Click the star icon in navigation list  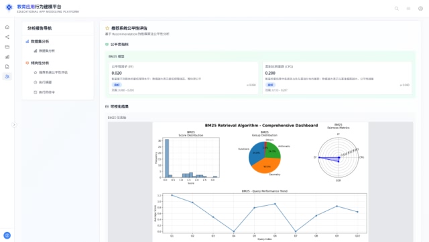tap(36, 73)
